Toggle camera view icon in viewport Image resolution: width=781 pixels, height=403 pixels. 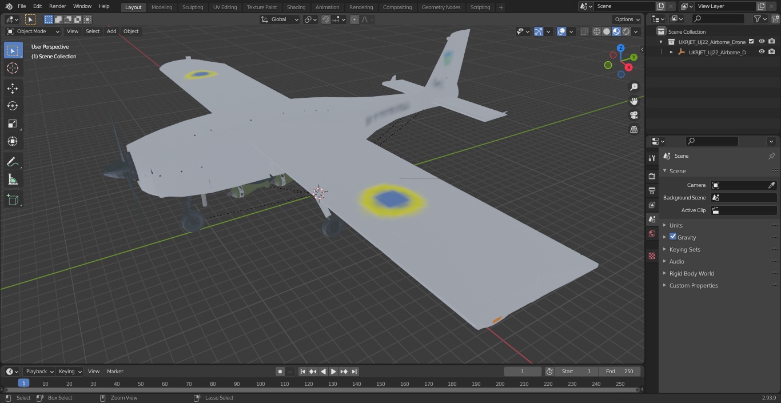pos(633,115)
